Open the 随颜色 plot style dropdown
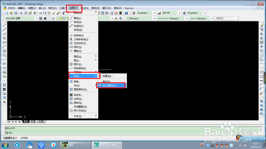Screen dimensions: 266x149 pyautogui.click(x=236, y=19)
